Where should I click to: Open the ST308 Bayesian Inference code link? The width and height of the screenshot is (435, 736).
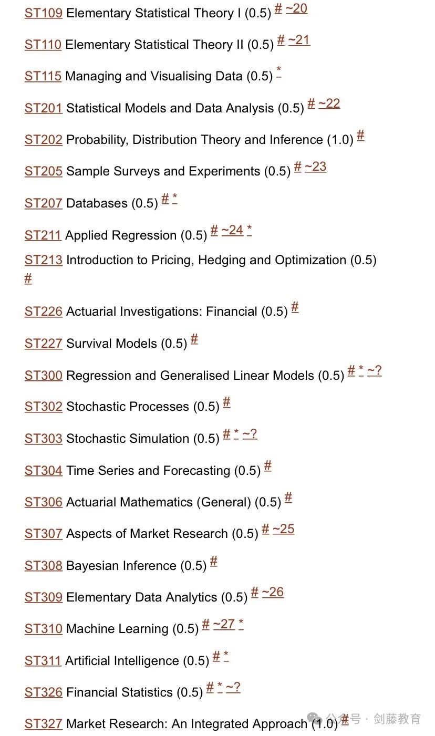(44, 566)
